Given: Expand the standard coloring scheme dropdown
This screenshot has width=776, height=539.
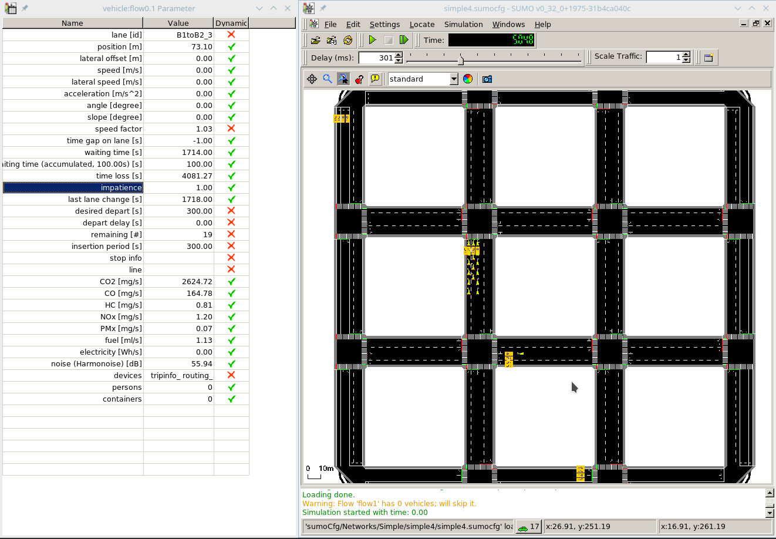Looking at the screenshot, I should 454,79.
